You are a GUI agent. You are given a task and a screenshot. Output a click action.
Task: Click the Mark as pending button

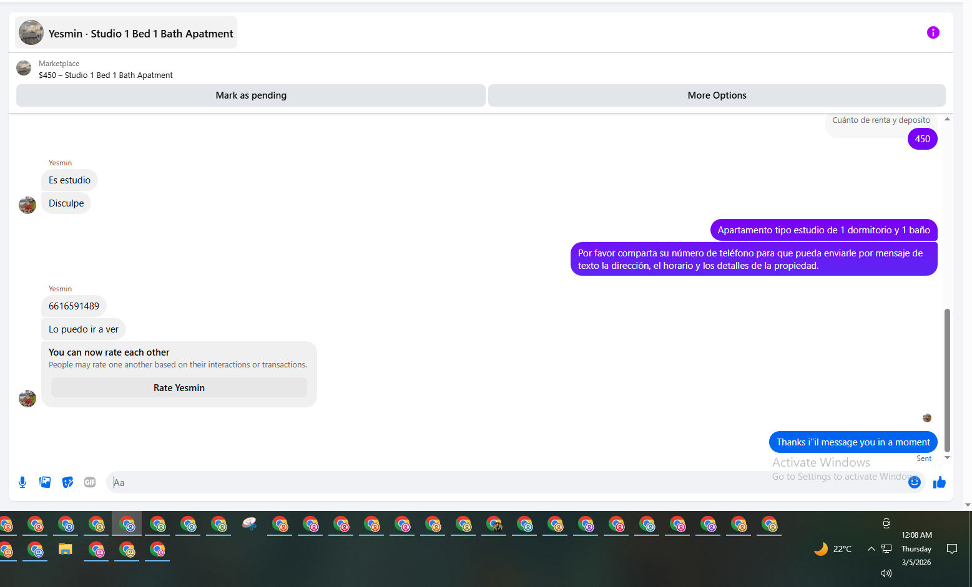(x=251, y=95)
